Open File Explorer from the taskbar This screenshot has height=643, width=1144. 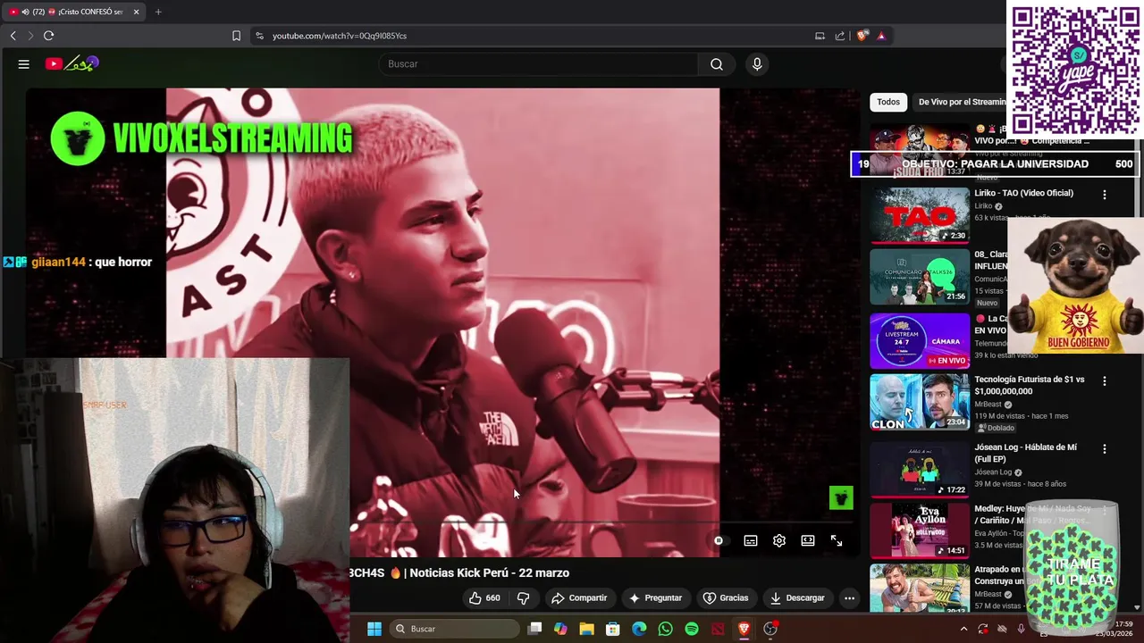click(x=586, y=629)
